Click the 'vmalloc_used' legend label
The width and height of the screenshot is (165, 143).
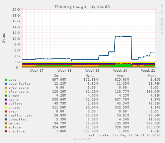pyautogui.click(x=21, y=115)
